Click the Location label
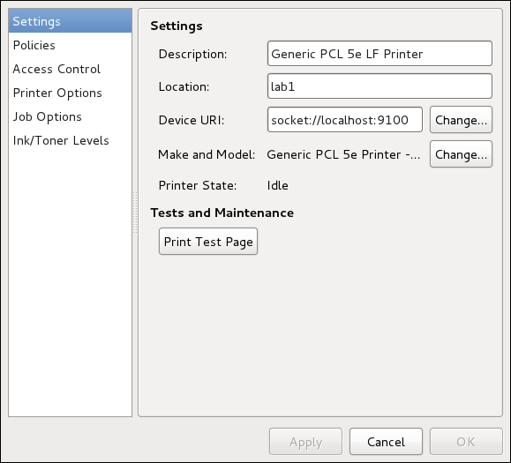The height and width of the screenshot is (463, 511). pos(184,86)
